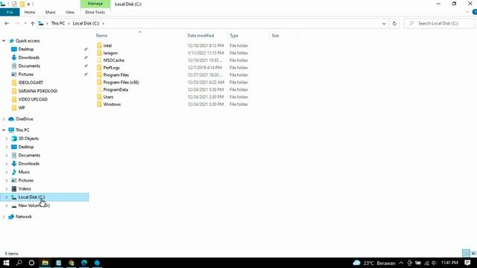This screenshot has width=477, height=268.
Task: Sort by Type column header
Action: [248, 36]
